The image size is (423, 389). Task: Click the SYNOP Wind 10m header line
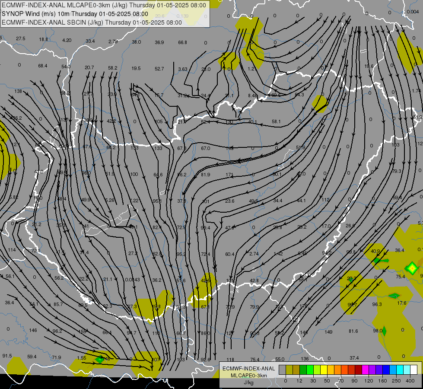(x=75, y=14)
